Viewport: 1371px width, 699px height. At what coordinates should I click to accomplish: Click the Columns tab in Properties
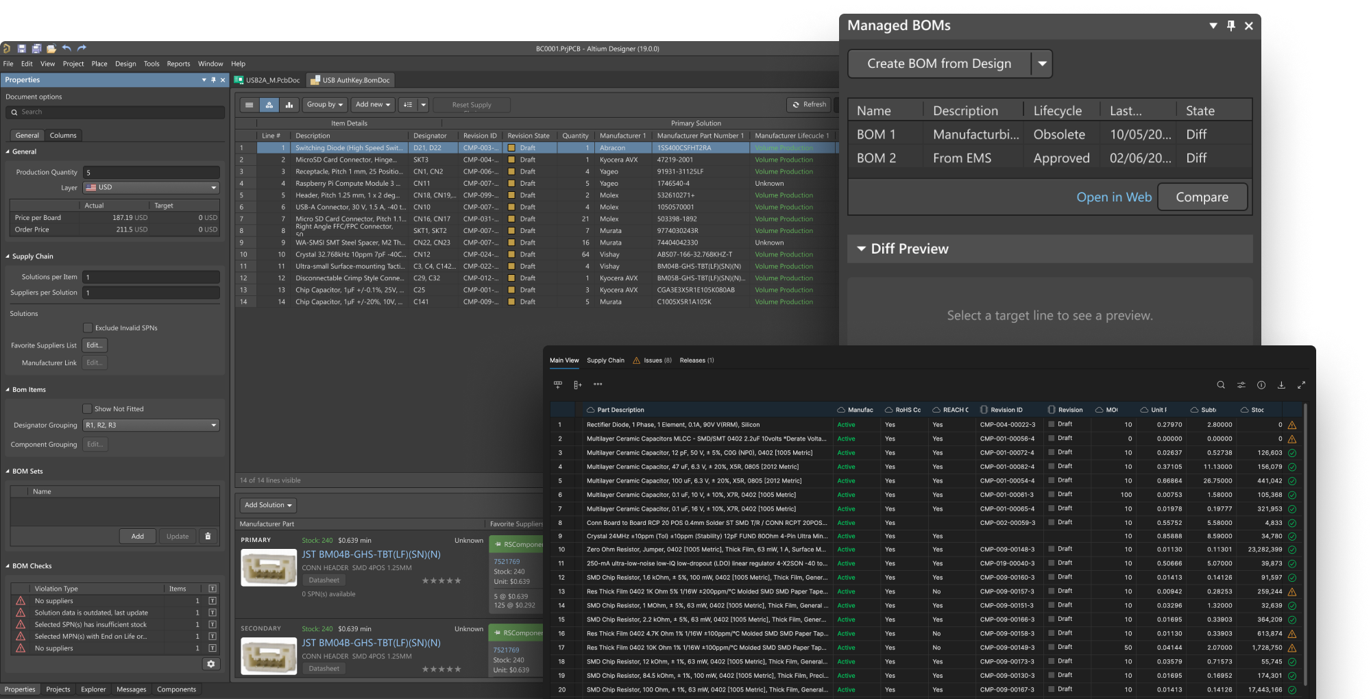(x=63, y=135)
